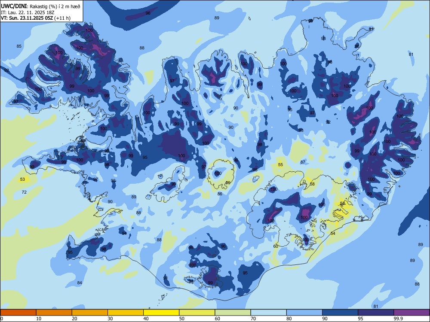Image resolution: width=430 pixels, height=322 pixels.
Task: Click the '84' humidity value on the map
Action: point(80,283)
